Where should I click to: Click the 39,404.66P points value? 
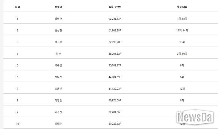pyautogui.click(x=115, y=112)
